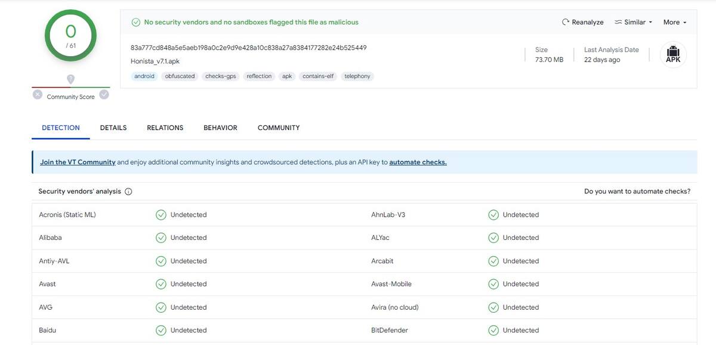The image size is (716, 345).
Task: Select the checks-gps tag
Action: point(221,76)
